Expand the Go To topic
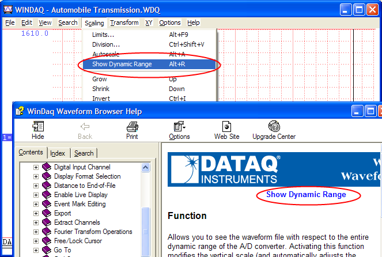Screen dimensions: 382x257 (x=36, y=251)
